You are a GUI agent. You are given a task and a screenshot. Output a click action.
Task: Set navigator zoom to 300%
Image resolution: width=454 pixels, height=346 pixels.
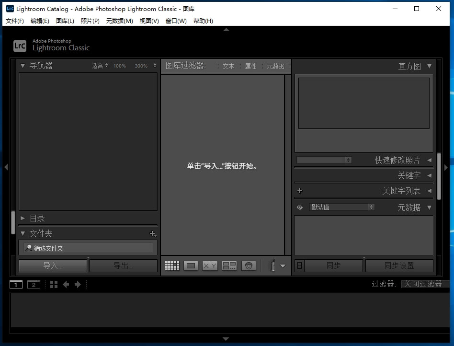141,66
